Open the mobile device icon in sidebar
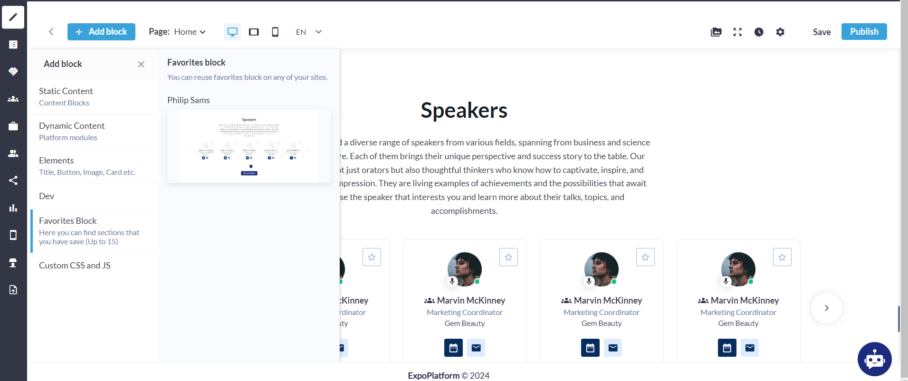 point(13,235)
